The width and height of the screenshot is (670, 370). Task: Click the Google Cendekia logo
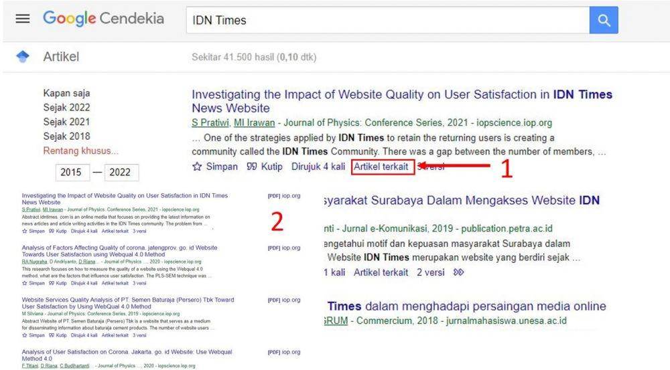pos(103,19)
